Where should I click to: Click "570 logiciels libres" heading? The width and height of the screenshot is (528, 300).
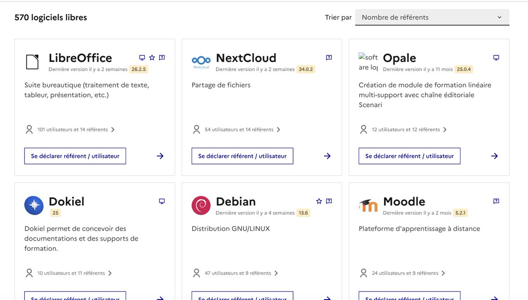click(51, 18)
